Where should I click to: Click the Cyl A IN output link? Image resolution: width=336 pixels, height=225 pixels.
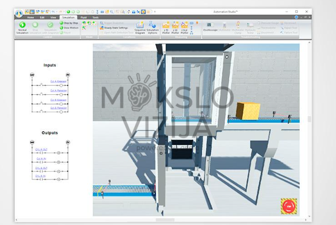(41, 159)
